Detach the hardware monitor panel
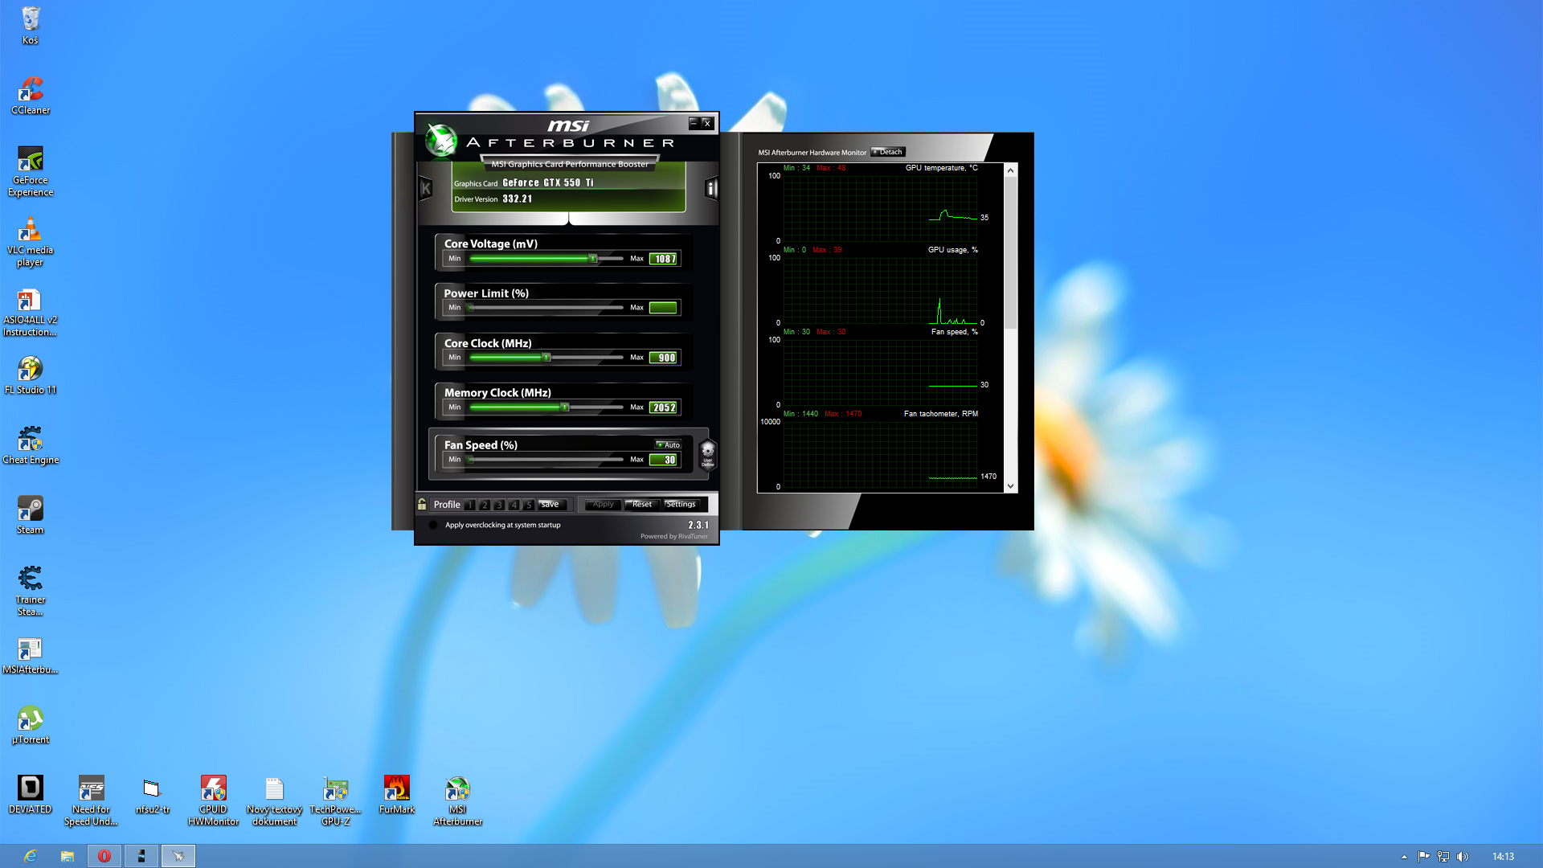 pyautogui.click(x=888, y=152)
